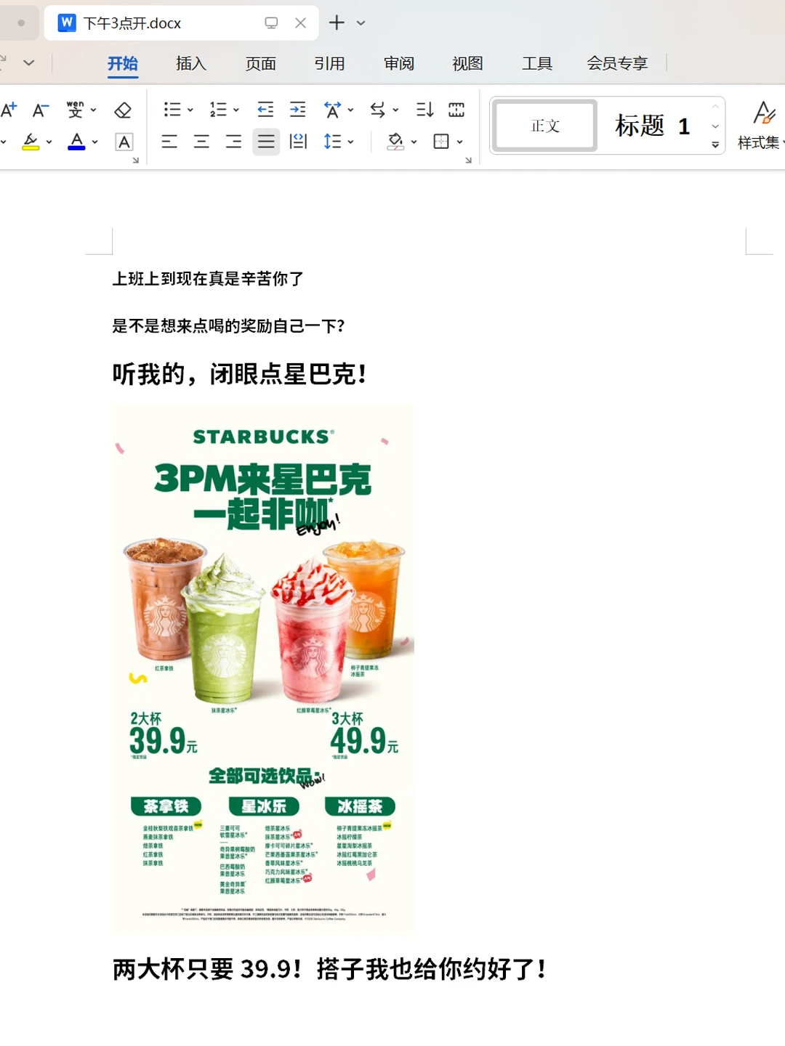This screenshot has width=785, height=1046.
Task: Insert bulleted list
Action: 172,110
